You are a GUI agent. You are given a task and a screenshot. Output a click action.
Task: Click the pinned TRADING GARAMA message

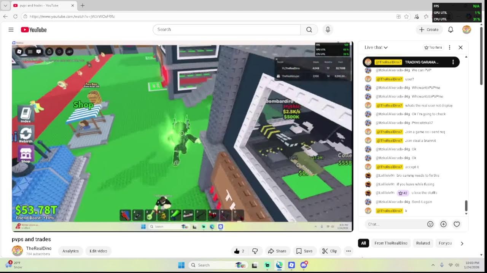[411, 62]
